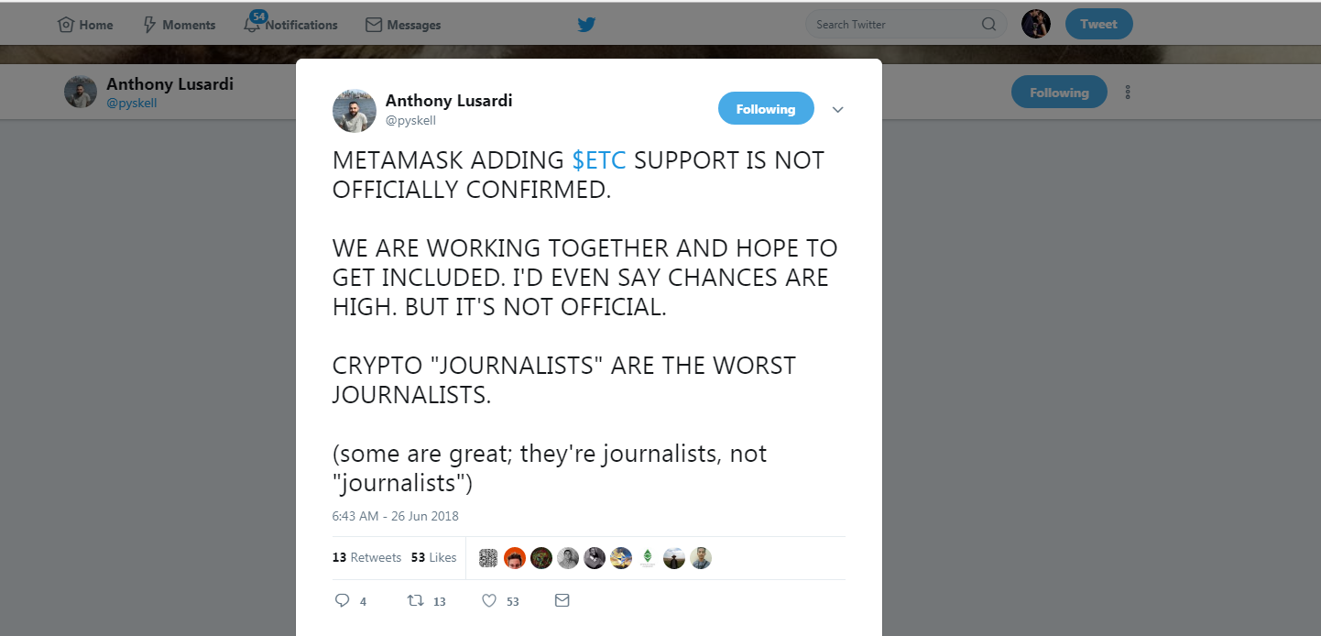The width and height of the screenshot is (1321, 636).
Task: Toggle the Following button in tweet
Action: [766, 109]
